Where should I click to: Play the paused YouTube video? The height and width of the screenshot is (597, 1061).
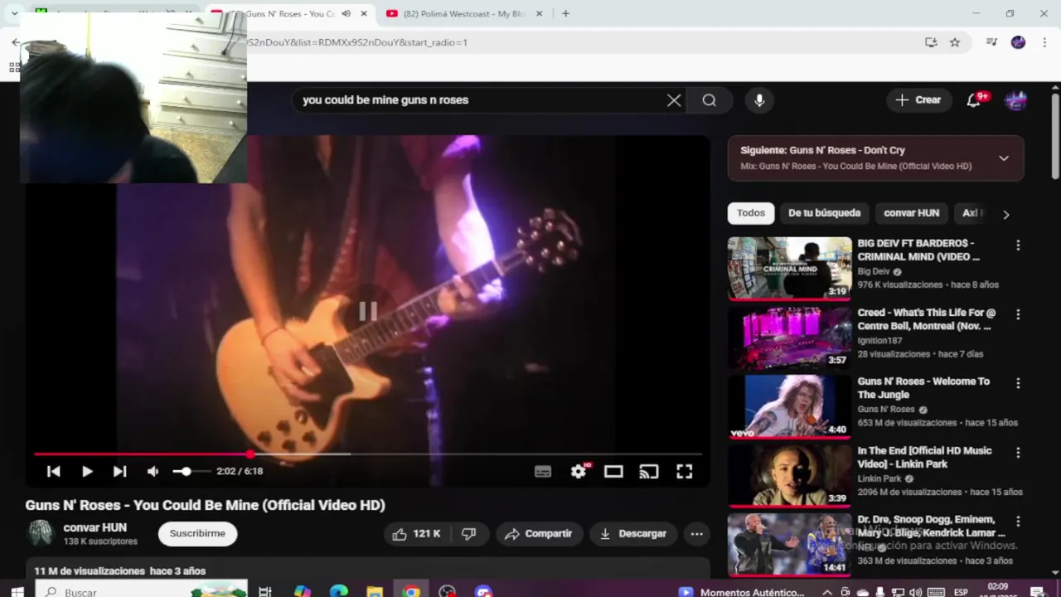87,471
